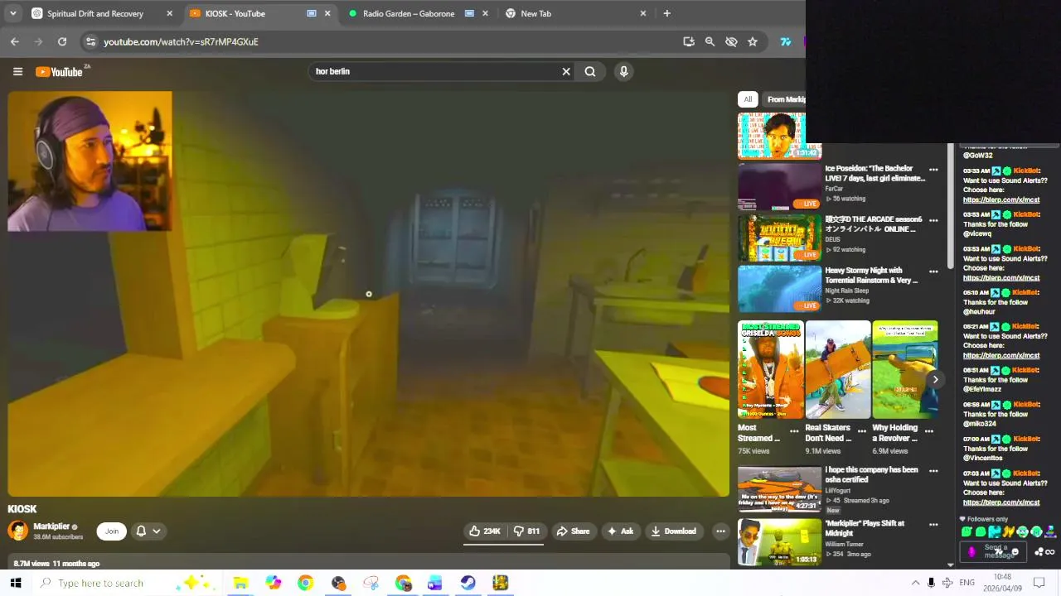
Task: Open Ice Poseidon live video thumbnail
Action: pyautogui.click(x=779, y=187)
